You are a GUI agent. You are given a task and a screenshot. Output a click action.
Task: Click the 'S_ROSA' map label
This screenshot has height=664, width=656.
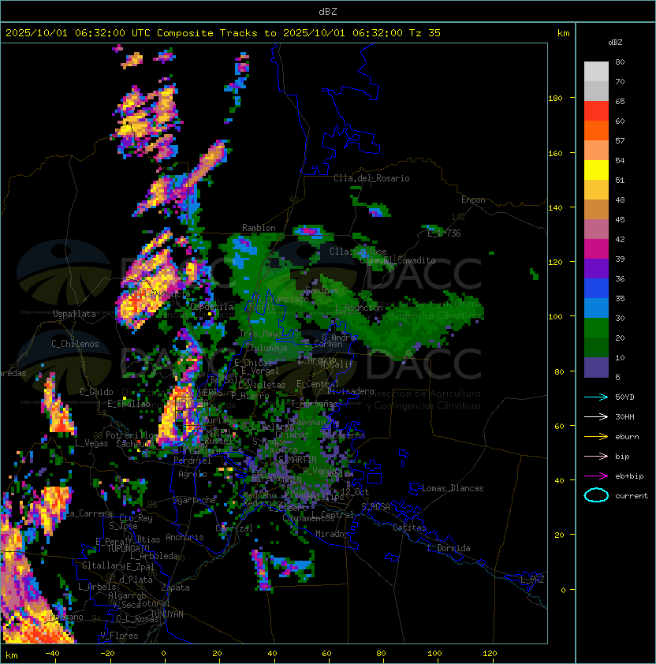[375, 507]
